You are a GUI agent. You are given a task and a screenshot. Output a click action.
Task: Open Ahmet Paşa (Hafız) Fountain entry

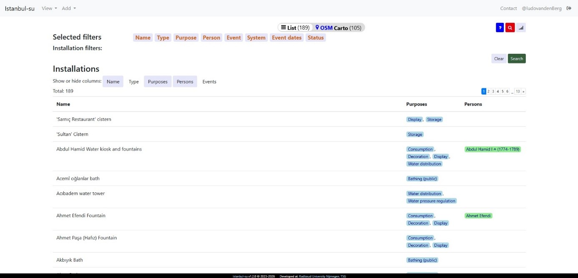[x=86, y=238]
